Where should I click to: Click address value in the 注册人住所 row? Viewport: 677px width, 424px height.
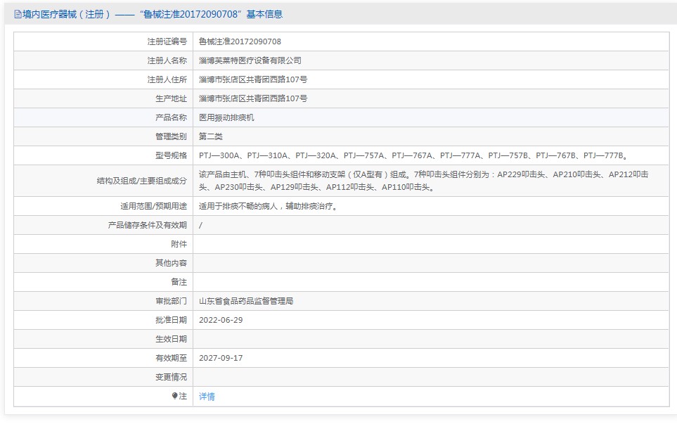point(253,79)
